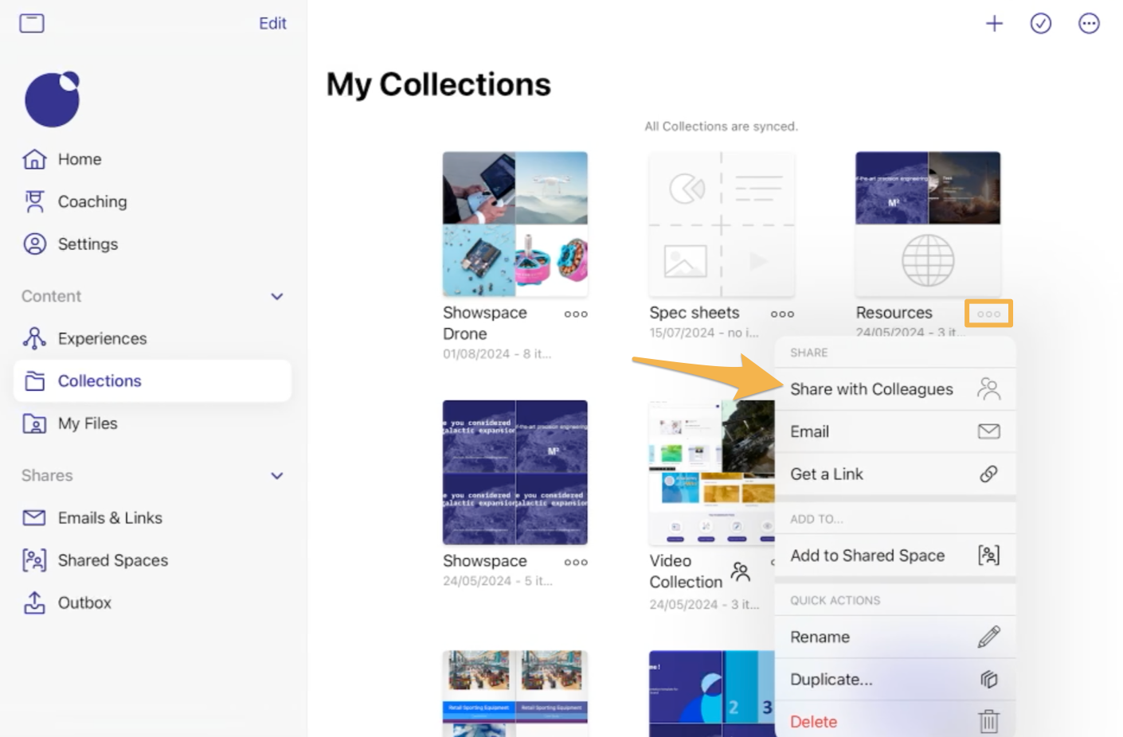Choose Email in share menu

(x=895, y=431)
